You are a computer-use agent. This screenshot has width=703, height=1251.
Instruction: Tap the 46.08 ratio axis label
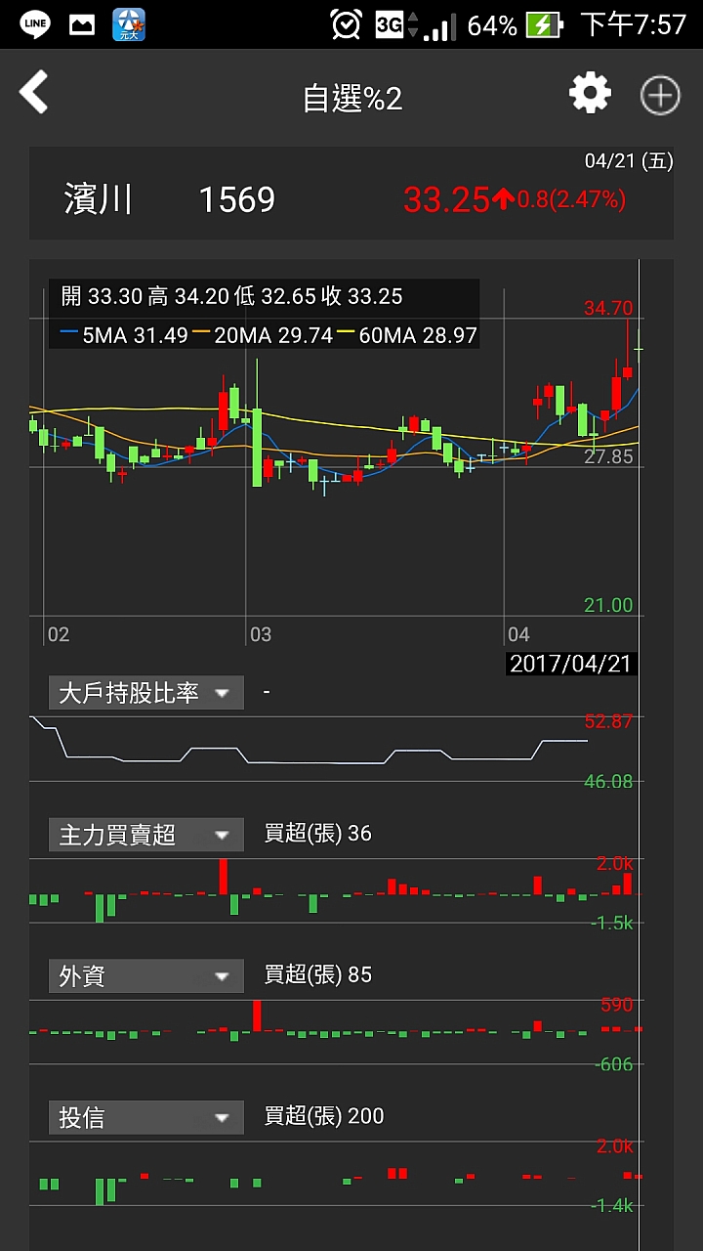pos(608,781)
